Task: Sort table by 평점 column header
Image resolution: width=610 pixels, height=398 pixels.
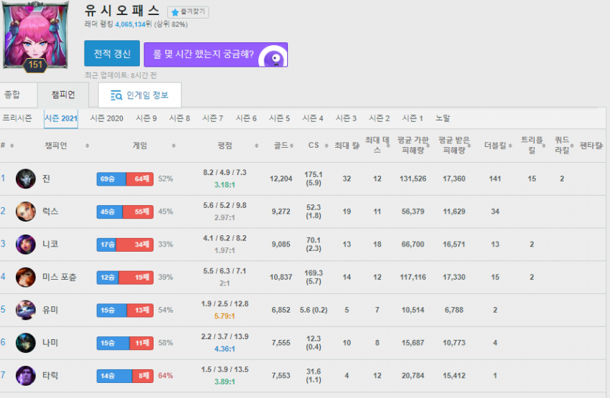Action: pos(225,146)
